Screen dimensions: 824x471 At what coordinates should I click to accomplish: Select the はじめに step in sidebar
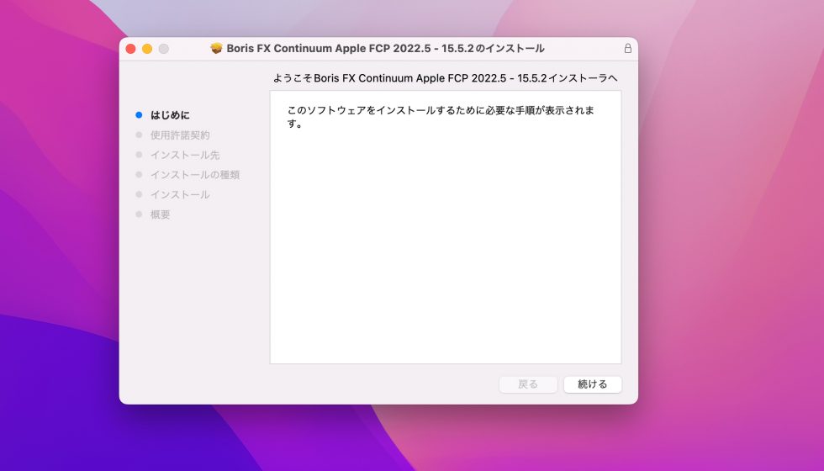tap(170, 115)
